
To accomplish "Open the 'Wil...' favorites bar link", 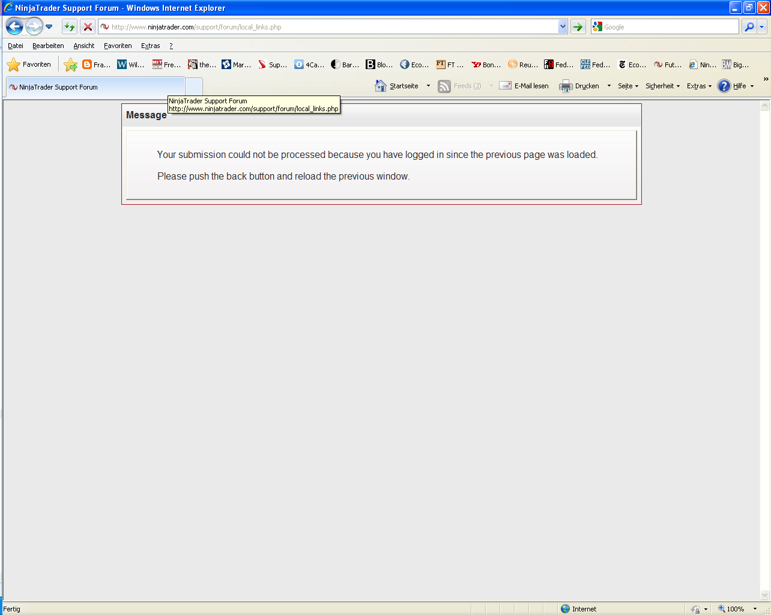I will (x=131, y=64).
